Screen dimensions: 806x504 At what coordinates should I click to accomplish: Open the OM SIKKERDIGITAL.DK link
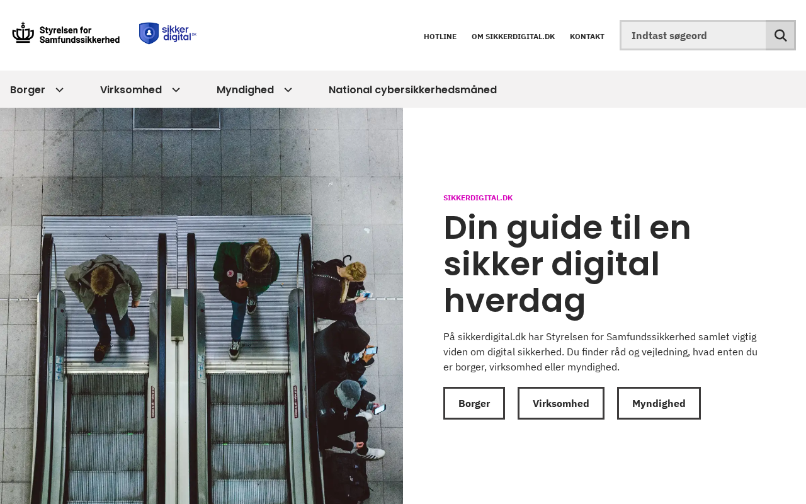pos(513,37)
